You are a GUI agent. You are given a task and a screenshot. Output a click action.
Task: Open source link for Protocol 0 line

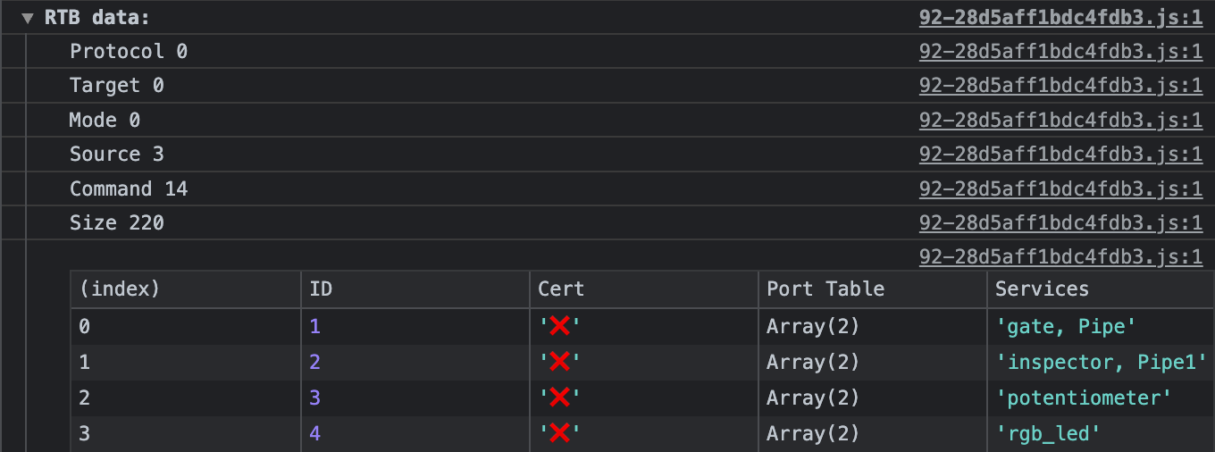tap(1060, 52)
